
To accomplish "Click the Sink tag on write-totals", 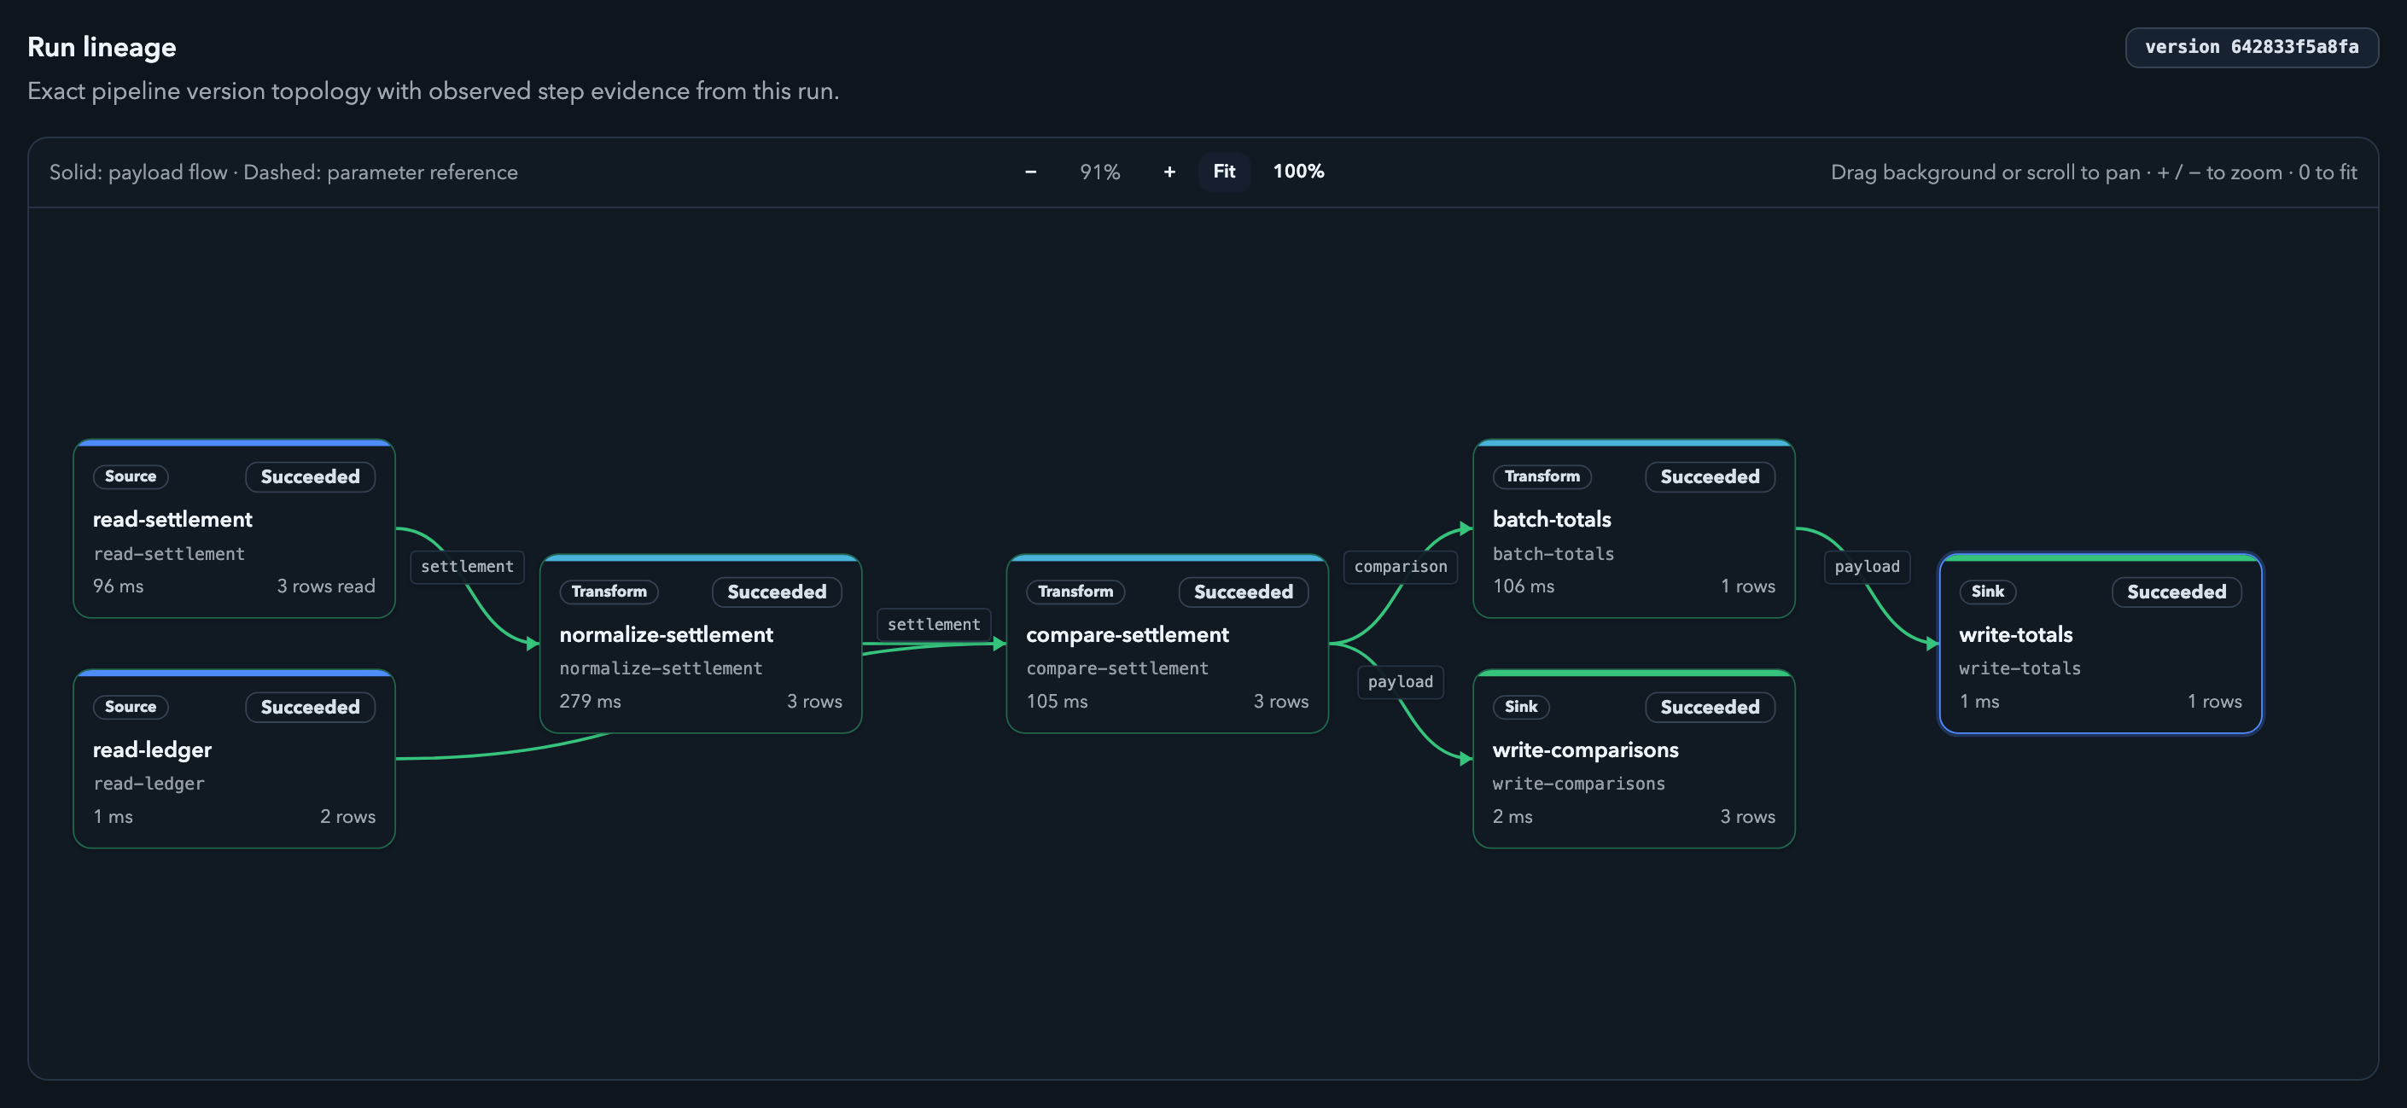I will 1987,592.
